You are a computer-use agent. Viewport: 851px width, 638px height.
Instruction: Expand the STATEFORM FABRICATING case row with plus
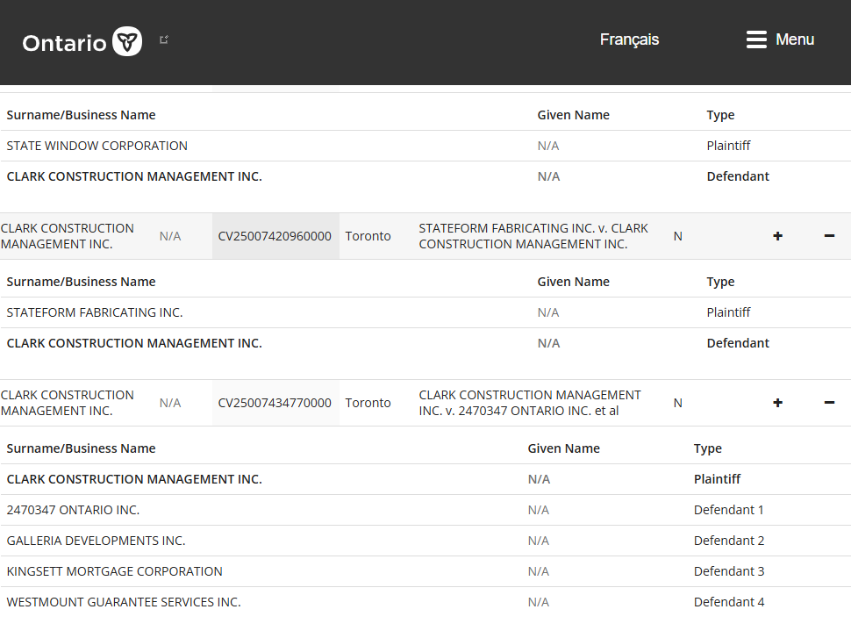click(x=777, y=236)
